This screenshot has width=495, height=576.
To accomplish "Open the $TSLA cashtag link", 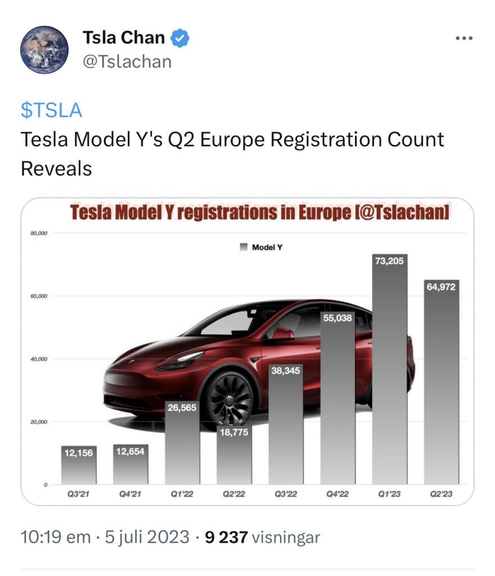I will [x=51, y=110].
